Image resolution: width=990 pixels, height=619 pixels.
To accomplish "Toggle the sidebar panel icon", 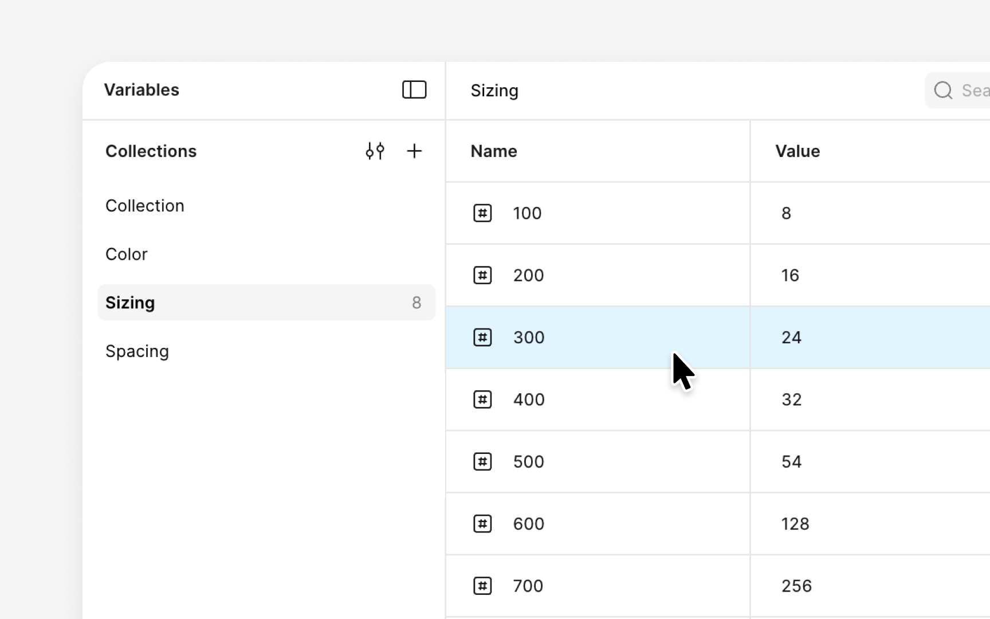I will pyautogui.click(x=414, y=90).
